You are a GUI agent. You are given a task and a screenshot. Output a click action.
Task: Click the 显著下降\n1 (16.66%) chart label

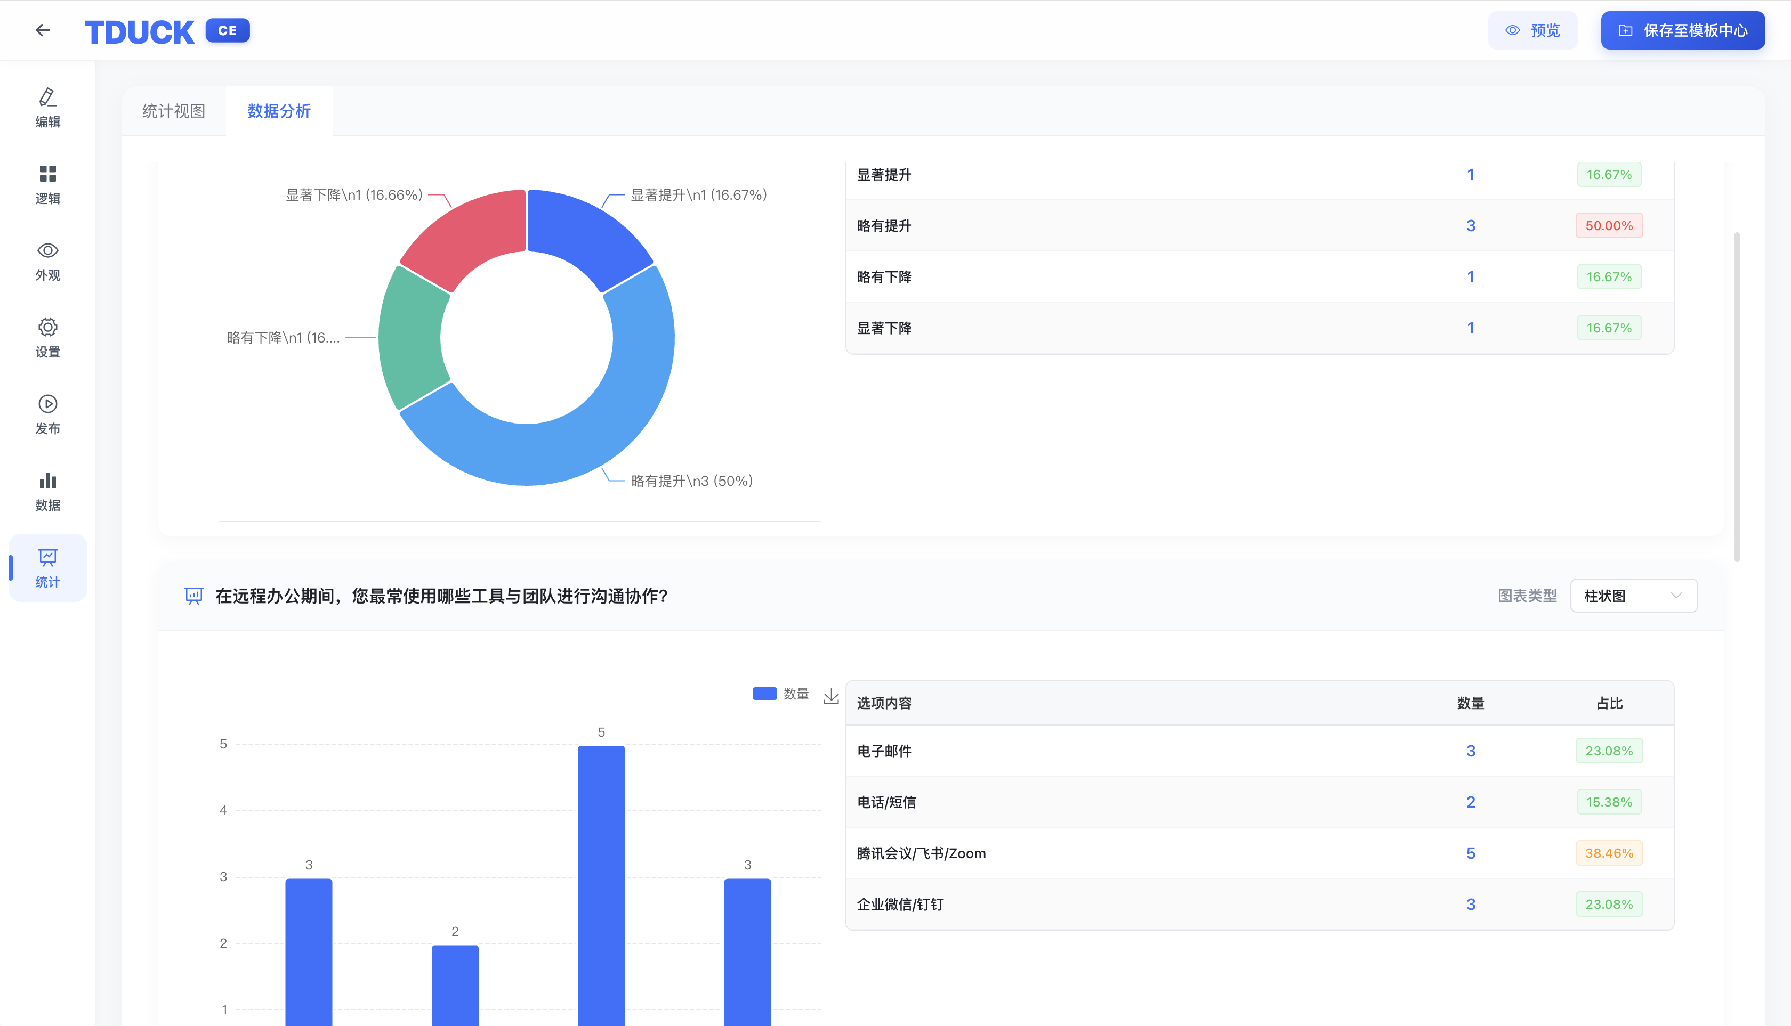(x=354, y=195)
